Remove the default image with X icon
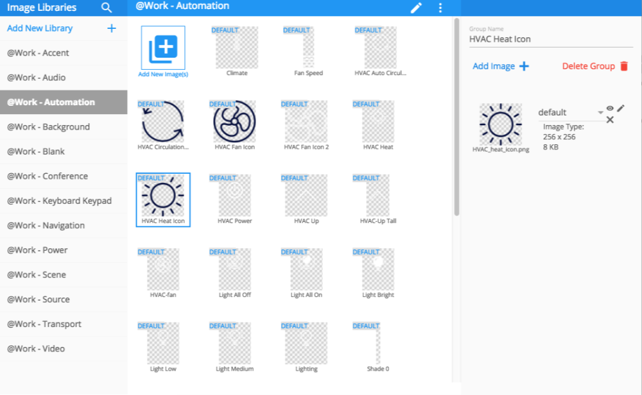Viewport: 642px width, 395px height. [x=610, y=120]
